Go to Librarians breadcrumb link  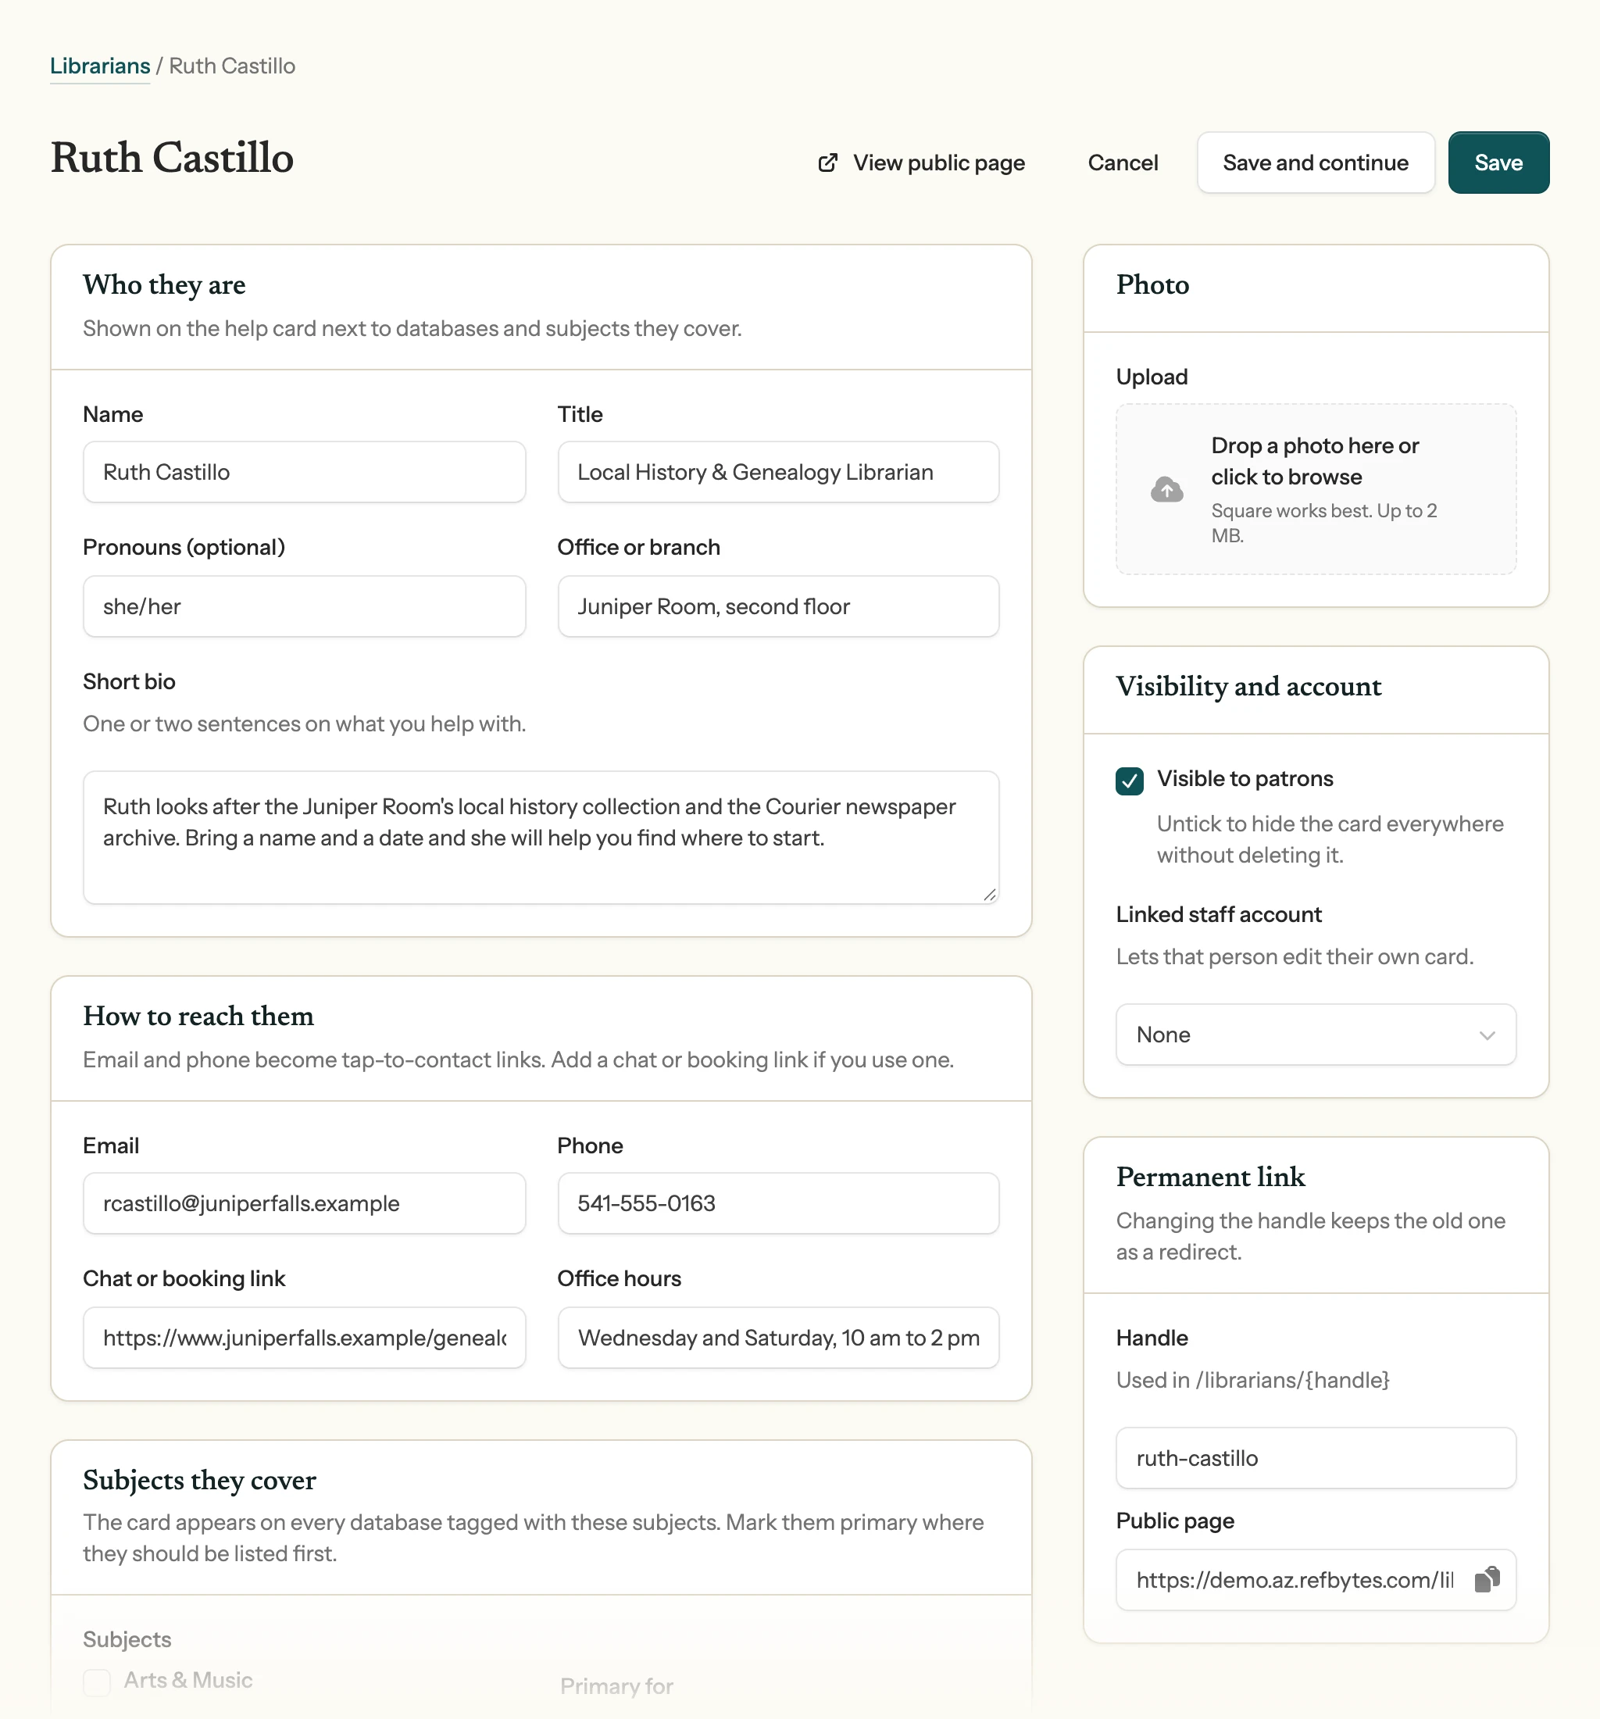point(100,66)
